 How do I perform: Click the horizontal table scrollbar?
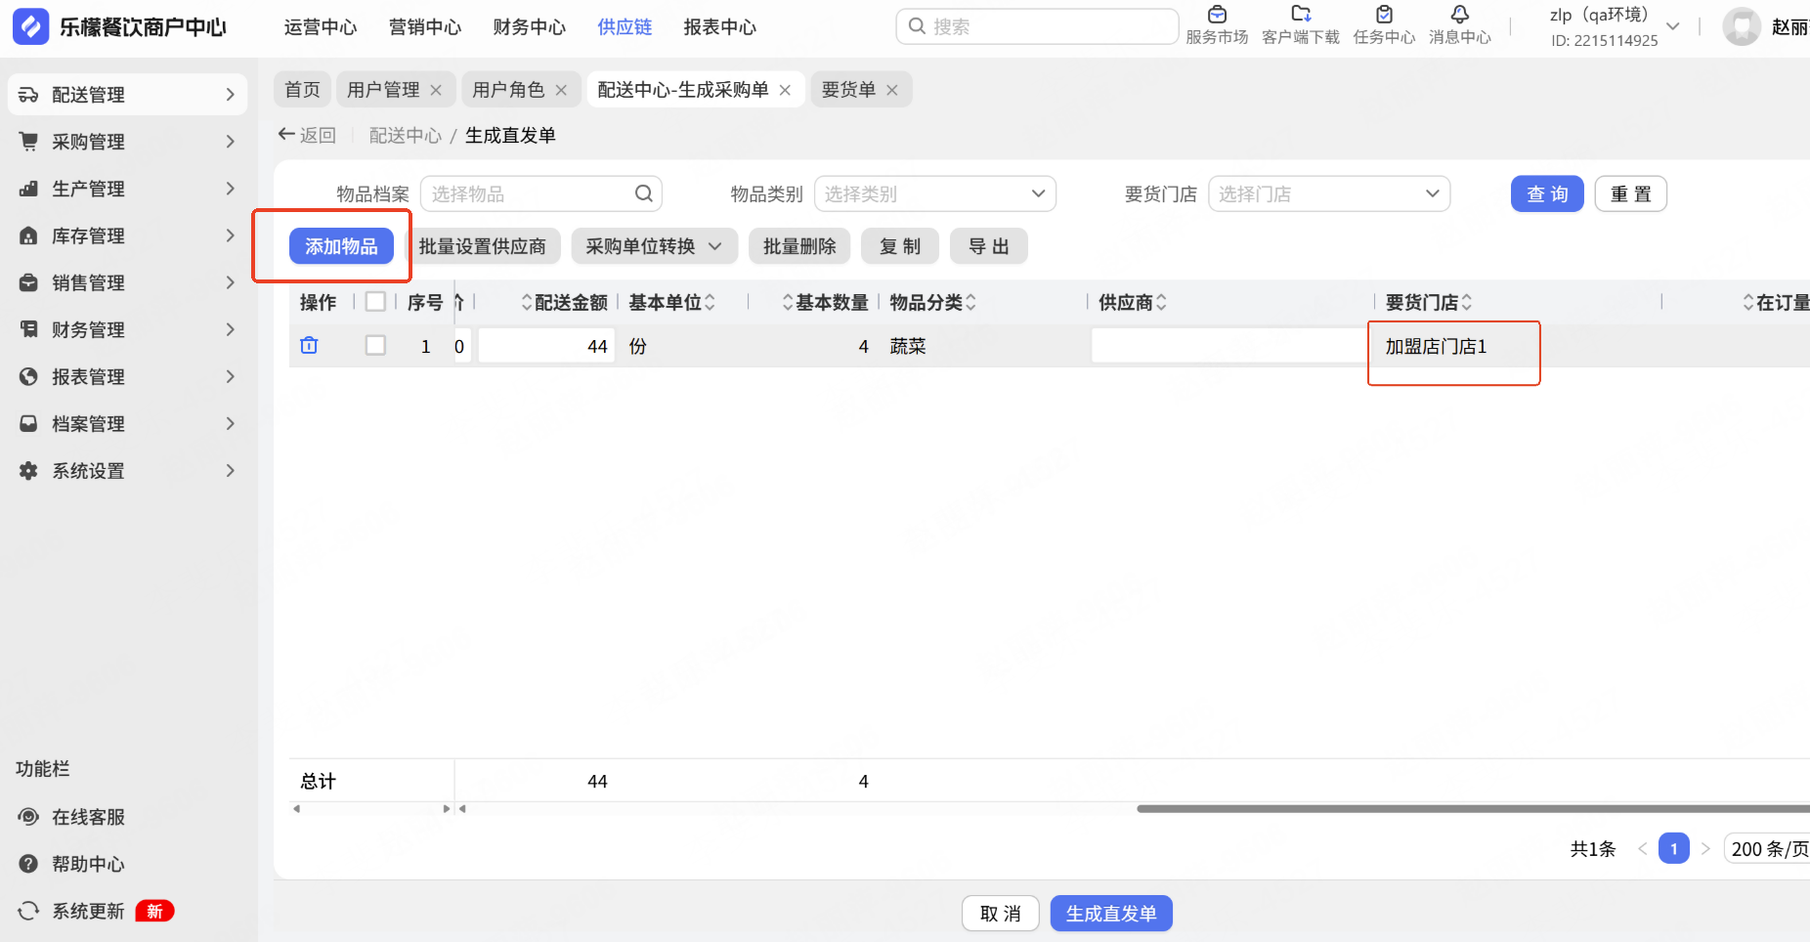[x=1472, y=809]
